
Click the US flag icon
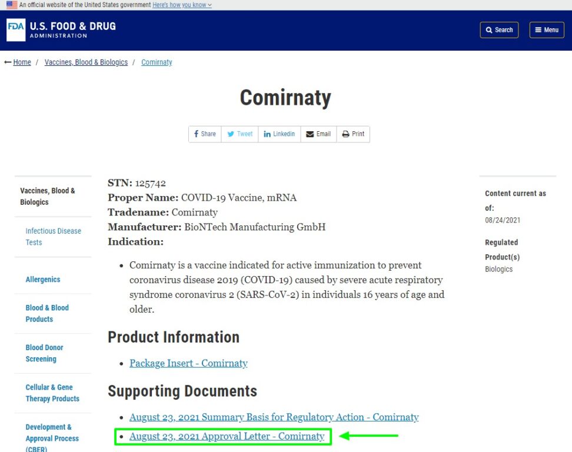click(12, 5)
